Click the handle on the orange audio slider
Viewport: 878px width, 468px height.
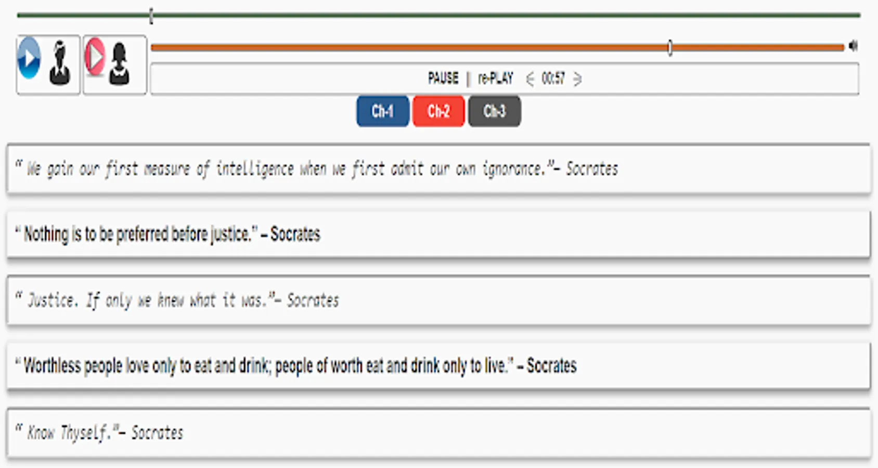point(670,48)
